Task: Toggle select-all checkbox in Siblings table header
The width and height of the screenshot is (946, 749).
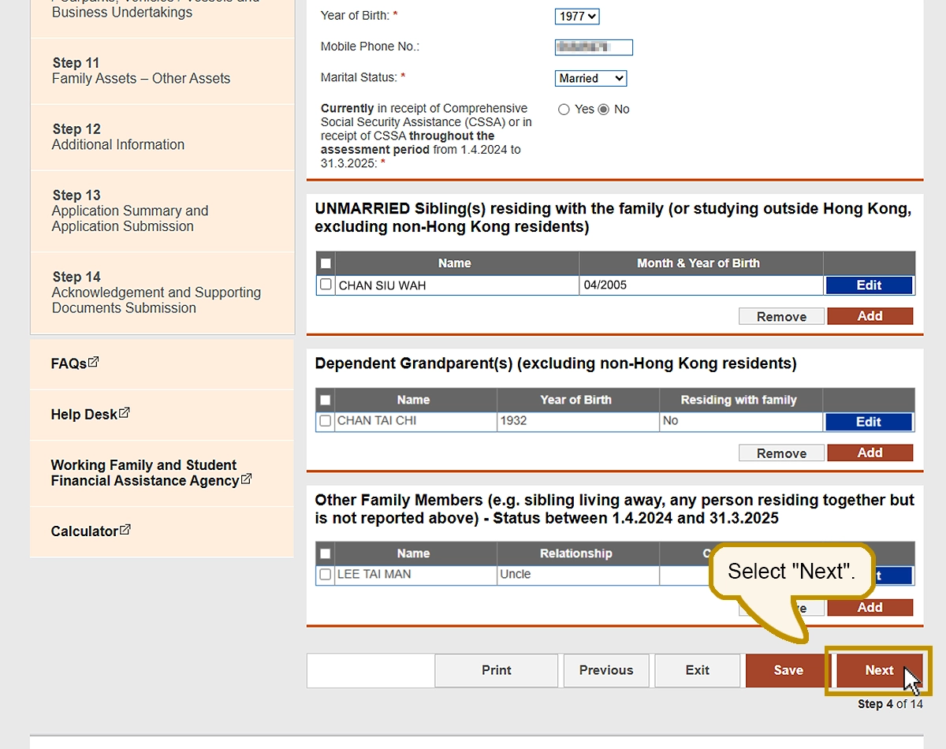Action: pyautogui.click(x=326, y=263)
